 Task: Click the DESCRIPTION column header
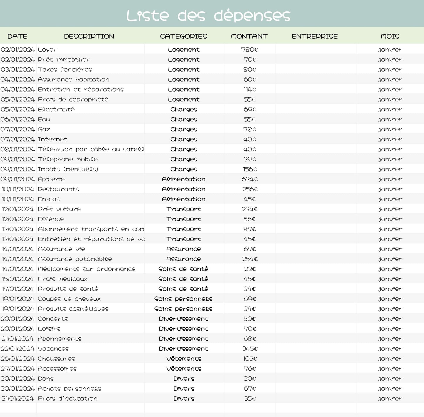89,36
